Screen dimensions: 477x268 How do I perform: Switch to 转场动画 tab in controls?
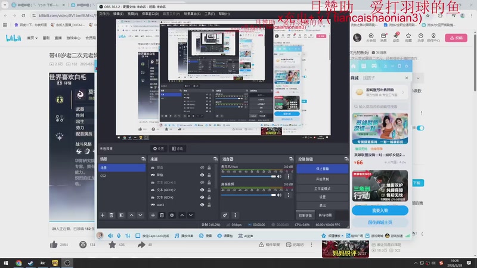(325, 215)
